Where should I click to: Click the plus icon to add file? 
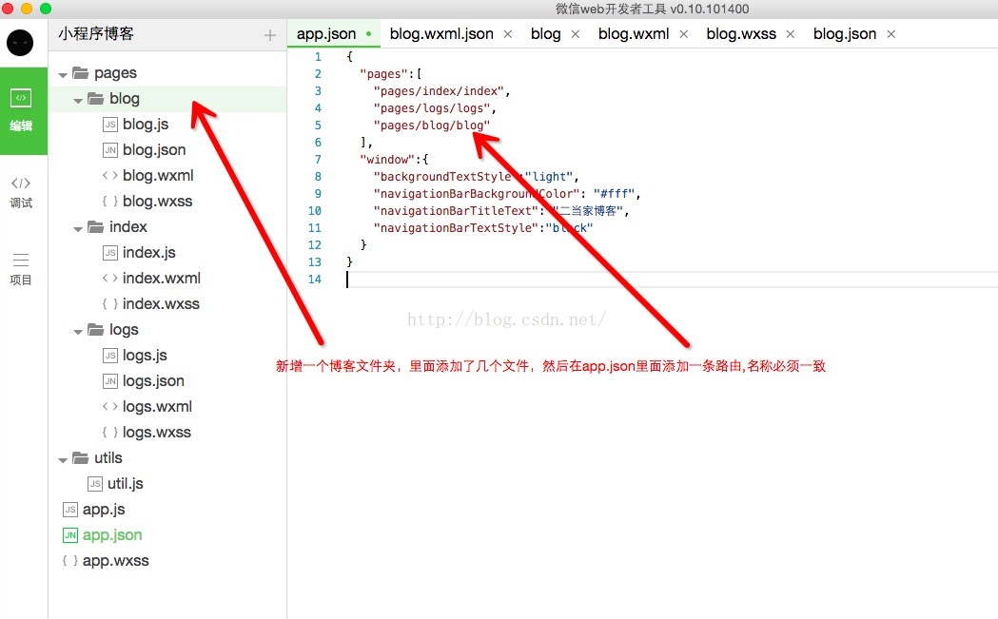[270, 35]
